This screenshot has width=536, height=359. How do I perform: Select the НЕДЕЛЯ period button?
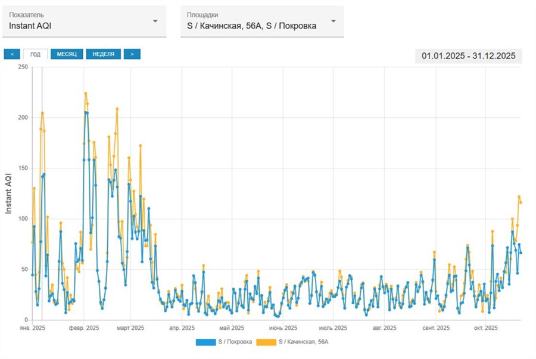[x=103, y=54]
